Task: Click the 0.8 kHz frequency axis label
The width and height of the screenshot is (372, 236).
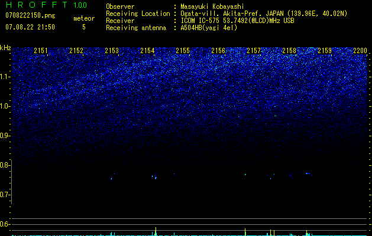Action: (5, 165)
